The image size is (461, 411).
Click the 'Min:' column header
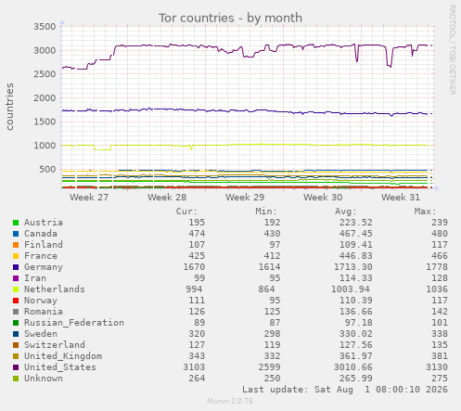click(x=266, y=212)
